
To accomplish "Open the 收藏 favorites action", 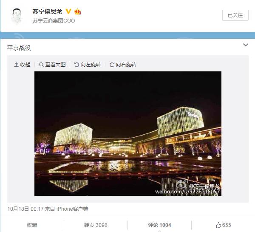I will 32,225.
